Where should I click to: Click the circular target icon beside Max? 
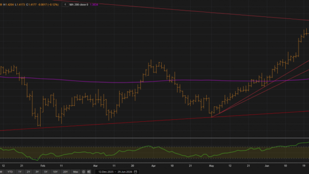point(84,172)
